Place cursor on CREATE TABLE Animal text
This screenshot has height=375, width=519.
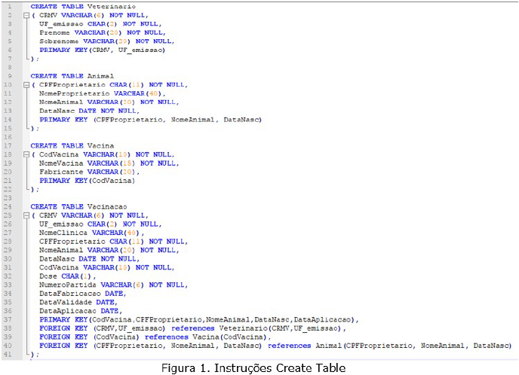point(64,76)
